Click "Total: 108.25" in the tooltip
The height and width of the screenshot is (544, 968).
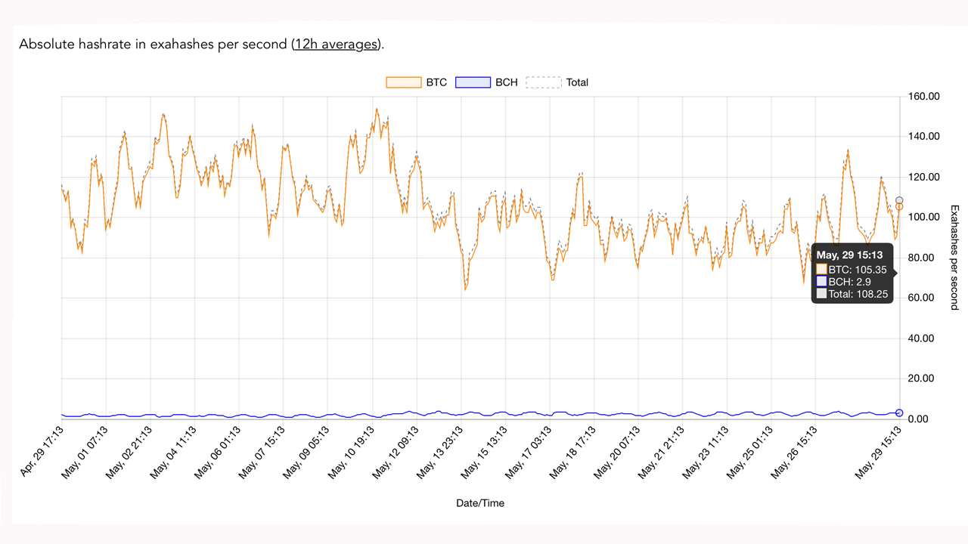coord(858,295)
